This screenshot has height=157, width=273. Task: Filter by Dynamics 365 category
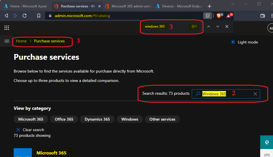pyautogui.click(x=97, y=119)
